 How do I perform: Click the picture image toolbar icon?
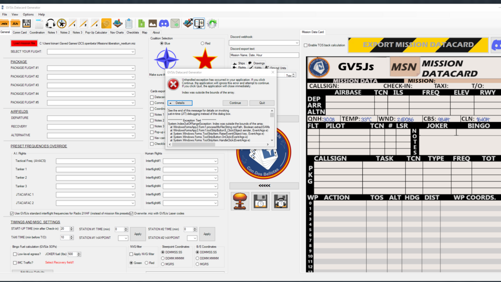tap(153, 23)
